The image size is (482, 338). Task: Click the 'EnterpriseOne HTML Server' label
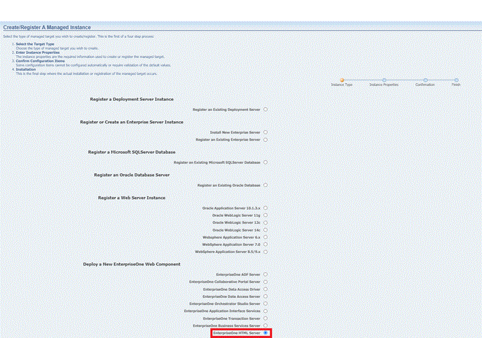click(x=237, y=333)
